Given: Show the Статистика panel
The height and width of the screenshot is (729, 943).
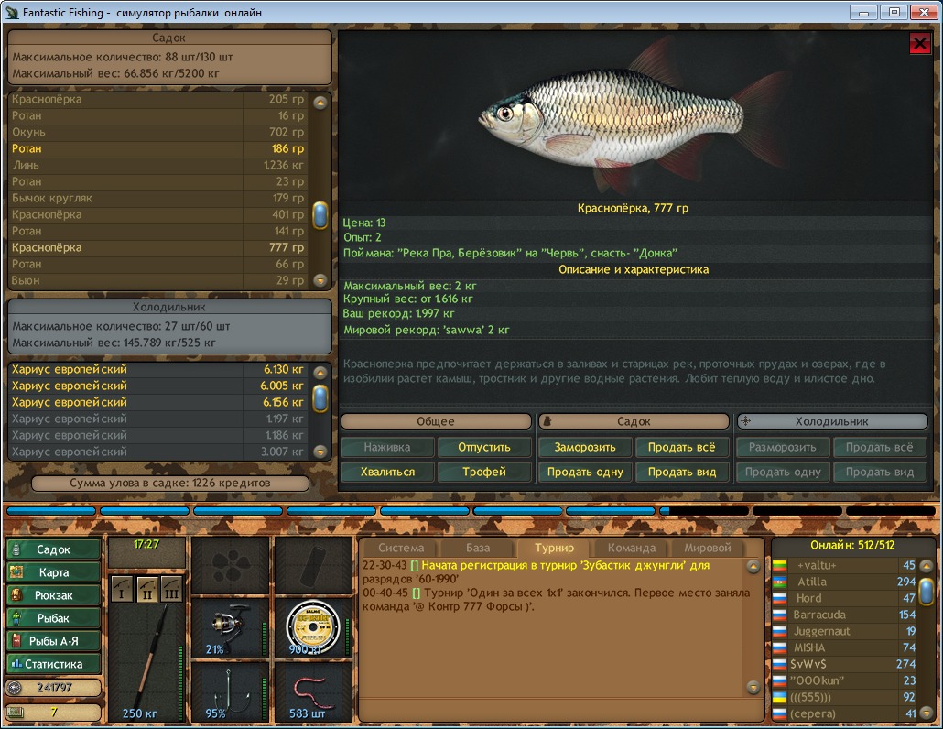Looking at the screenshot, I should (x=54, y=664).
